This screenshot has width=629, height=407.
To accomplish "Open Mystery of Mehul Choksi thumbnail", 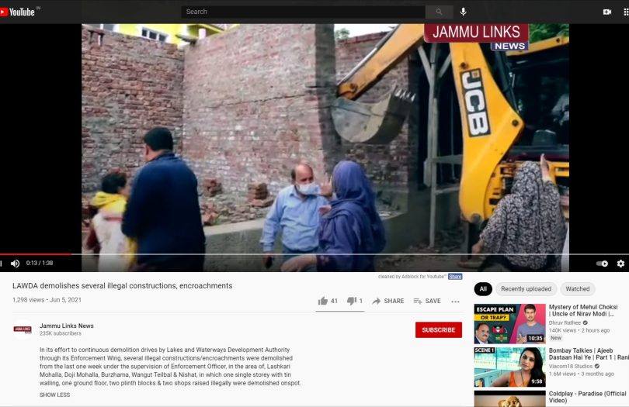I will 509,324.
